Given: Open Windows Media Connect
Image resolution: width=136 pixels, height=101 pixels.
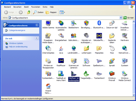Looking at the screenshot, I should tap(124, 74).
